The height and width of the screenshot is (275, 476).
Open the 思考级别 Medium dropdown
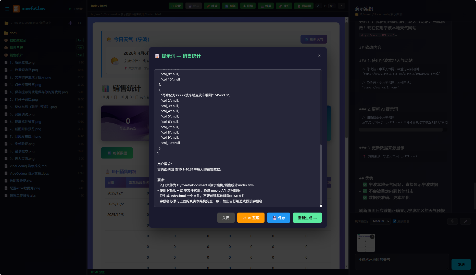(380, 221)
